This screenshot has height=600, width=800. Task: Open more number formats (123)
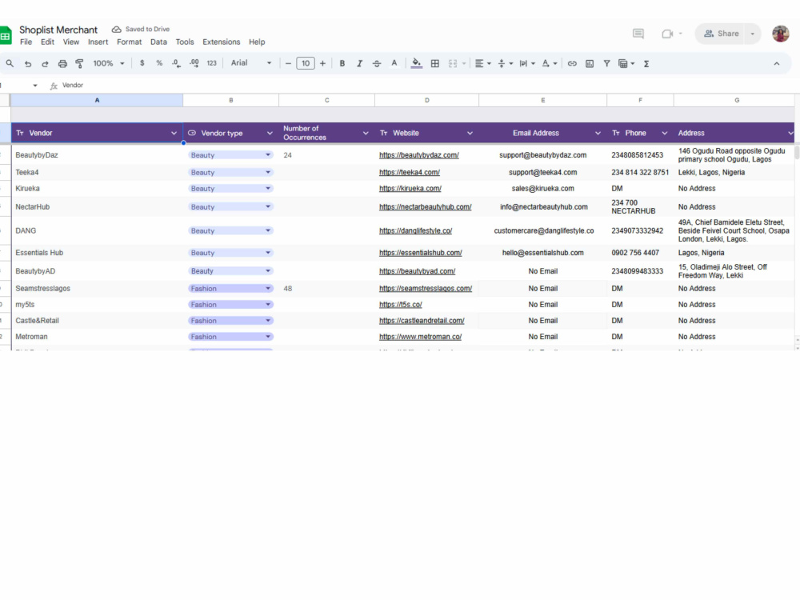(211, 63)
